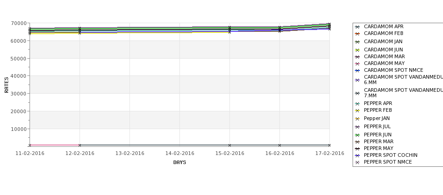The height and width of the screenshot is (195, 443).
Task: Select the PEPPER JUL legend label
Action: (377, 127)
